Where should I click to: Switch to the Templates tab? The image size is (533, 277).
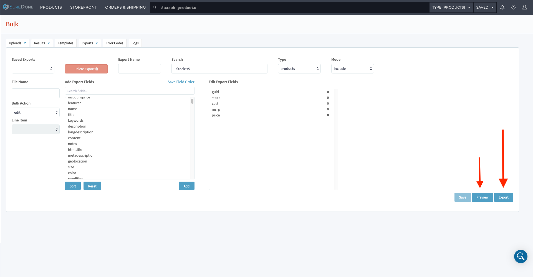[65, 43]
